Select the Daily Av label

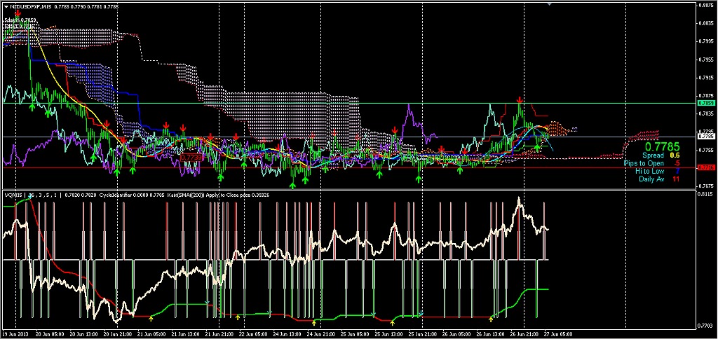tap(651, 179)
